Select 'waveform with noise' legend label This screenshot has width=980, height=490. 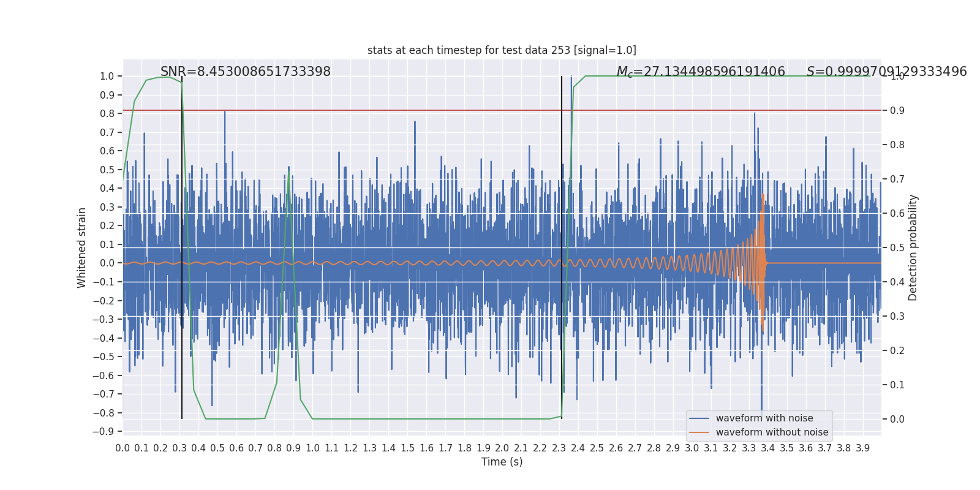click(764, 418)
